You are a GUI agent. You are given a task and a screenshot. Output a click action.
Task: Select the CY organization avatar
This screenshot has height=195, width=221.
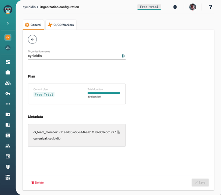point(8,38)
